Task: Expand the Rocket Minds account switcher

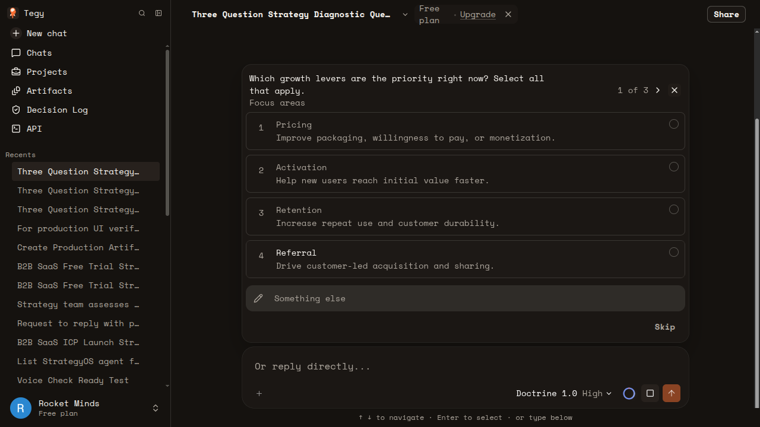Action: click(156, 408)
